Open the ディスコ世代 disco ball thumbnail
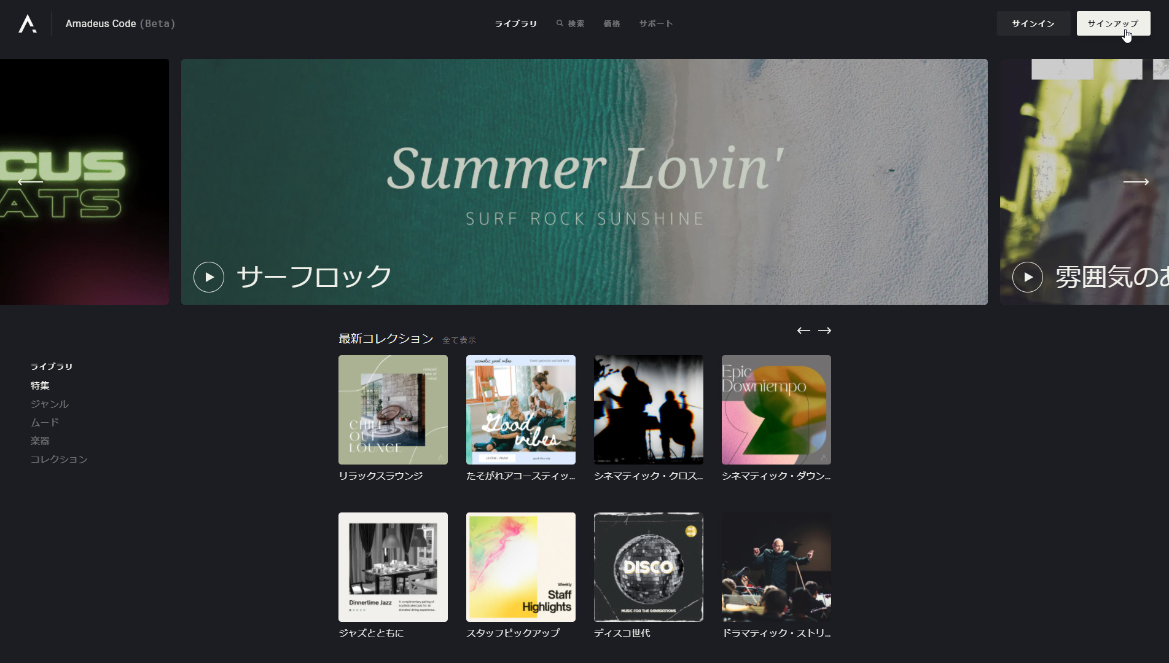The image size is (1169, 663). click(x=649, y=567)
